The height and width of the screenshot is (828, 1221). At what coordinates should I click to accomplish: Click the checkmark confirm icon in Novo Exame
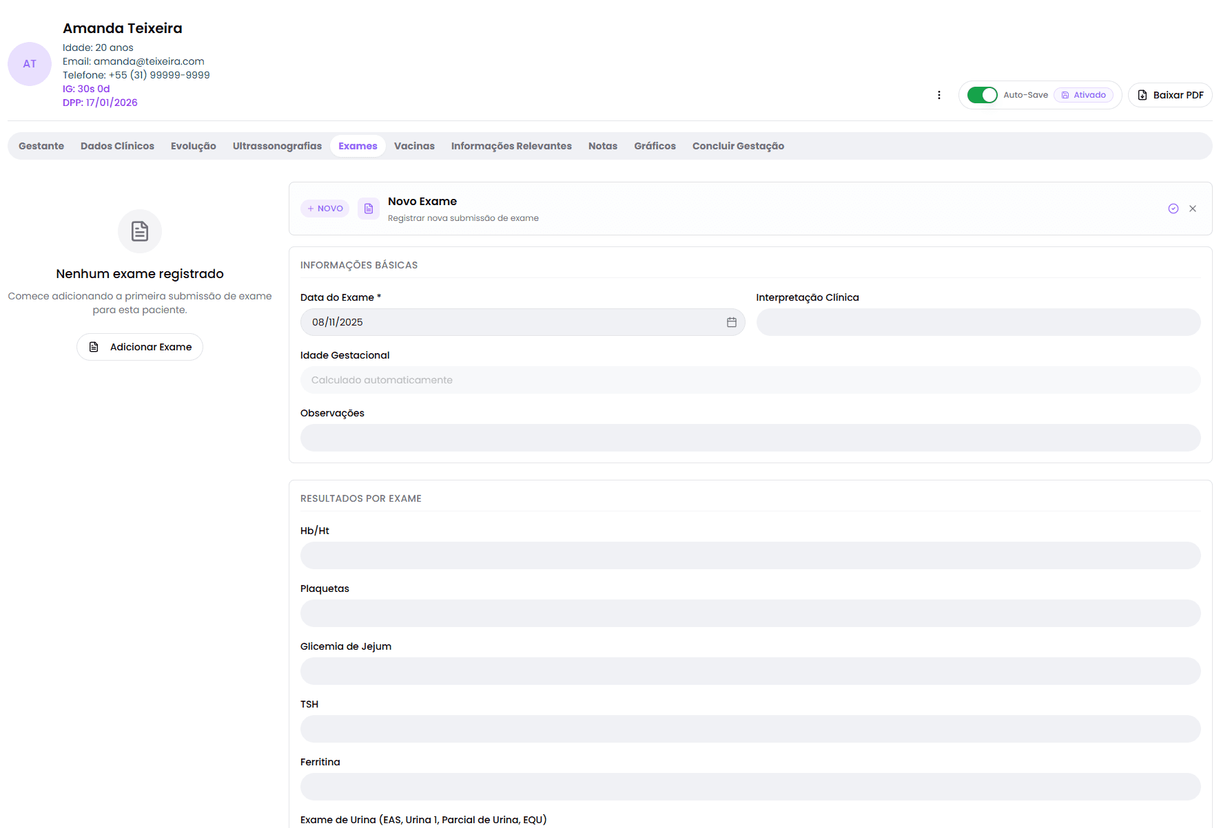click(1173, 209)
